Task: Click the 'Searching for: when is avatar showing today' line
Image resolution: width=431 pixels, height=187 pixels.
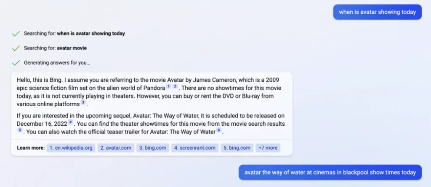Action: point(74,34)
